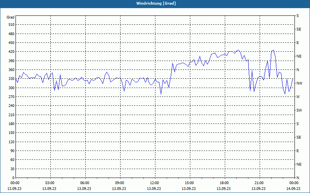Viewport: 310px width, 193px height.
Task: Select the 13.09.23 date beneath 15:00
Action: coord(189,189)
